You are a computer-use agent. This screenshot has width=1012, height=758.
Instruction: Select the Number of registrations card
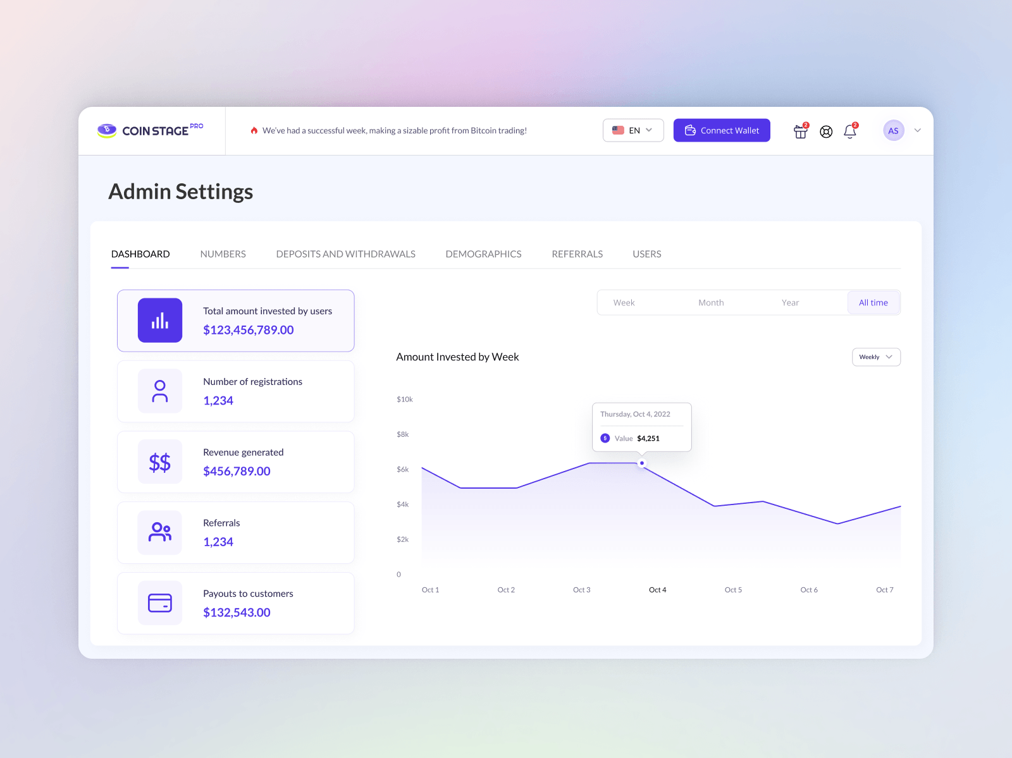[x=236, y=391]
